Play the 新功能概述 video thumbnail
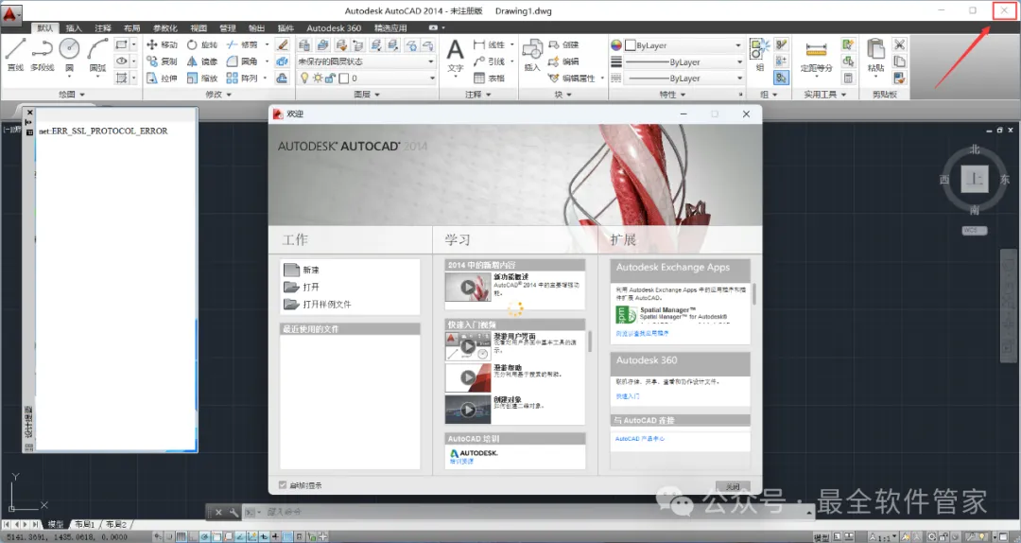This screenshot has height=543, width=1021. [468, 287]
